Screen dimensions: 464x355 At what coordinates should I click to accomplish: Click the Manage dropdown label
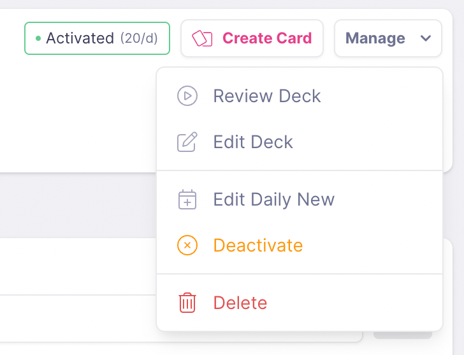coord(375,38)
